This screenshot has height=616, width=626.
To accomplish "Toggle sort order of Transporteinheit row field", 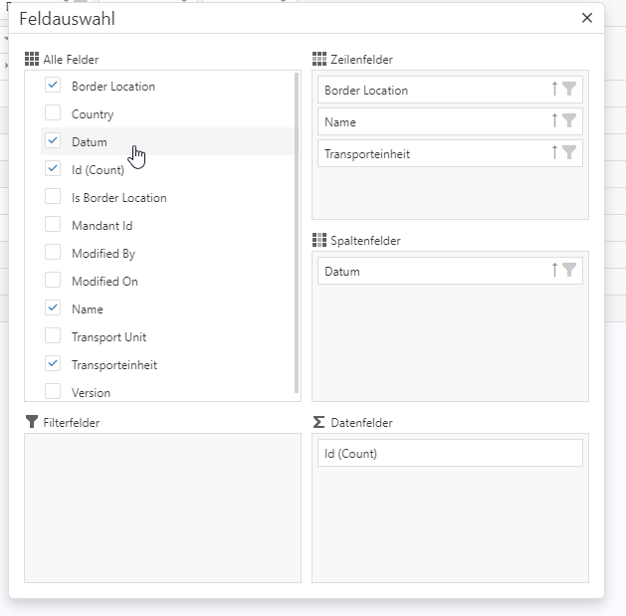I will coord(554,153).
